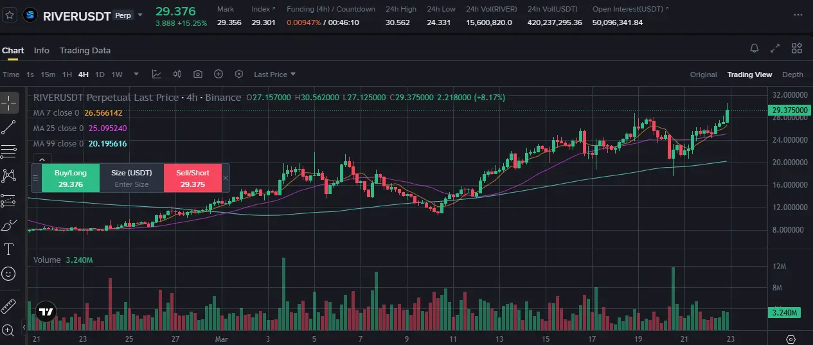Click the Mark price 29.356
Screen dimensions: 813x345
[x=229, y=22]
